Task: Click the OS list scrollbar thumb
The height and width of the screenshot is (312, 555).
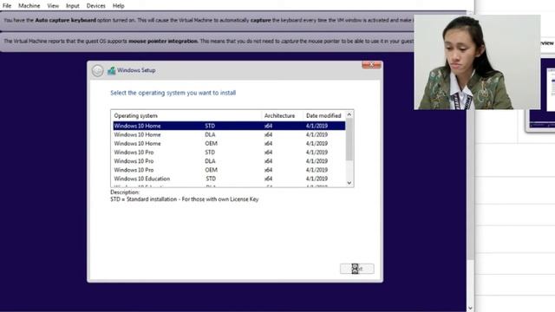Action: click(x=349, y=140)
